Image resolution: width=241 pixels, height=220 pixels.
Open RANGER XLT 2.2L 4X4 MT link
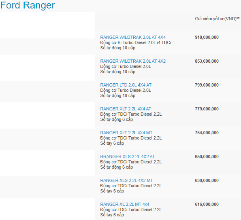point(126,133)
